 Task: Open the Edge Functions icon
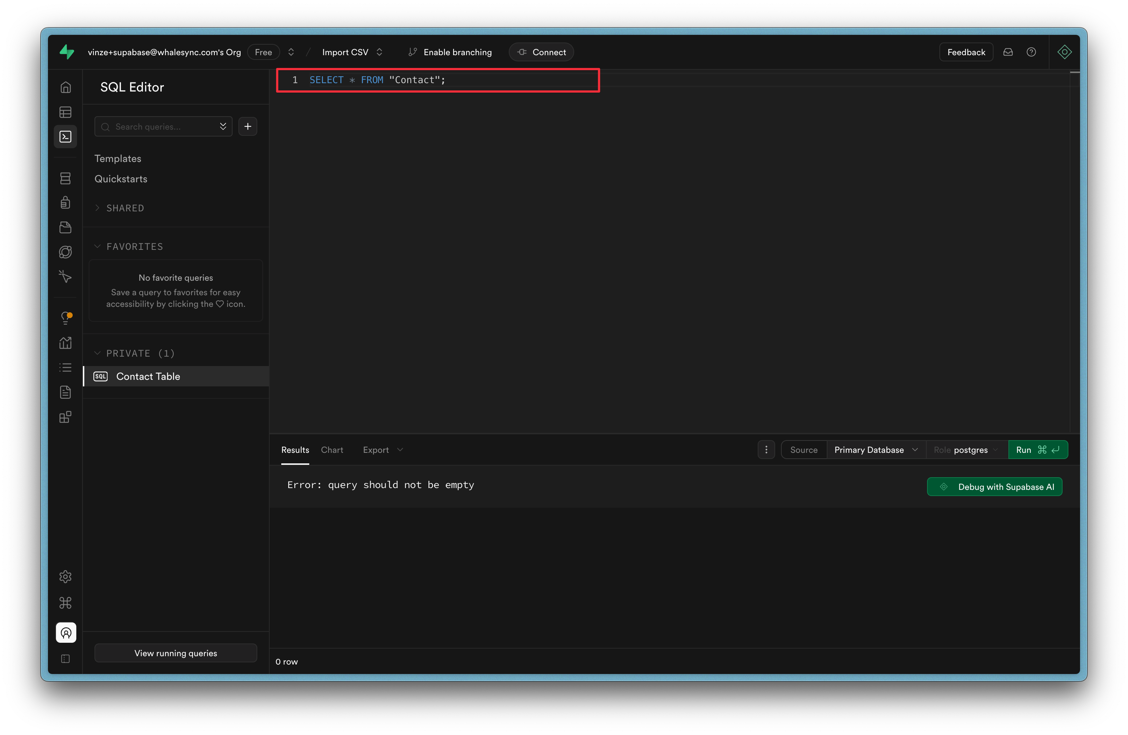[x=65, y=252]
